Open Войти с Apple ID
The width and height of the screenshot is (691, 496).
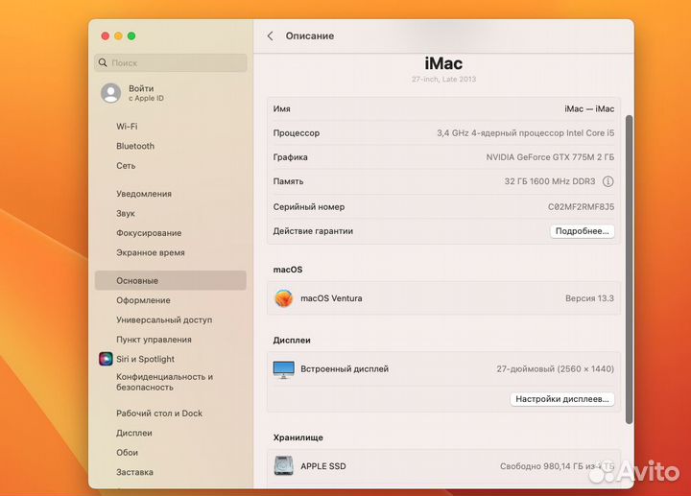[171, 93]
